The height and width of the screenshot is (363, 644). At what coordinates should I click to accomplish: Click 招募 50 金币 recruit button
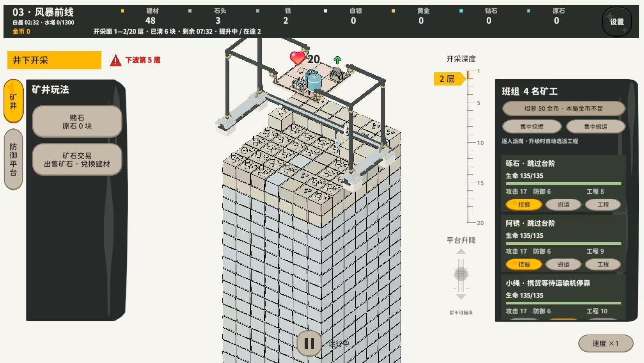click(563, 109)
